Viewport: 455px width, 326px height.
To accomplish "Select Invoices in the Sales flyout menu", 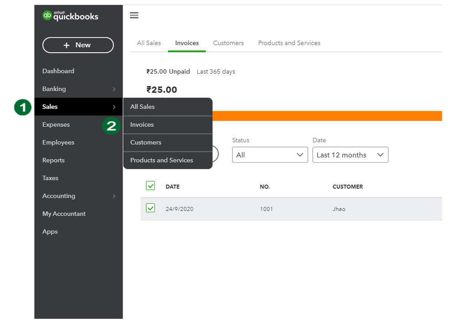I will tap(142, 125).
